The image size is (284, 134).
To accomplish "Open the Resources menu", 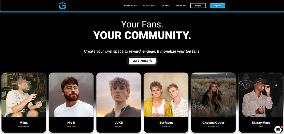I will point(130,5).
